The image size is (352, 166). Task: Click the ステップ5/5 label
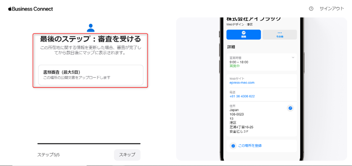[x=48, y=155]
